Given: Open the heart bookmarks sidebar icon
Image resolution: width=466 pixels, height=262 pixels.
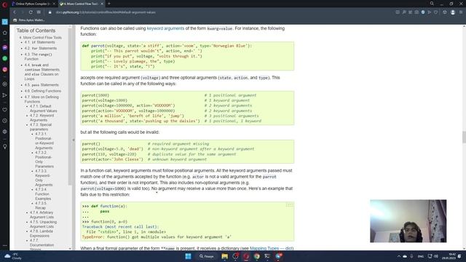Looking at the screenshot, I should 5,110.
